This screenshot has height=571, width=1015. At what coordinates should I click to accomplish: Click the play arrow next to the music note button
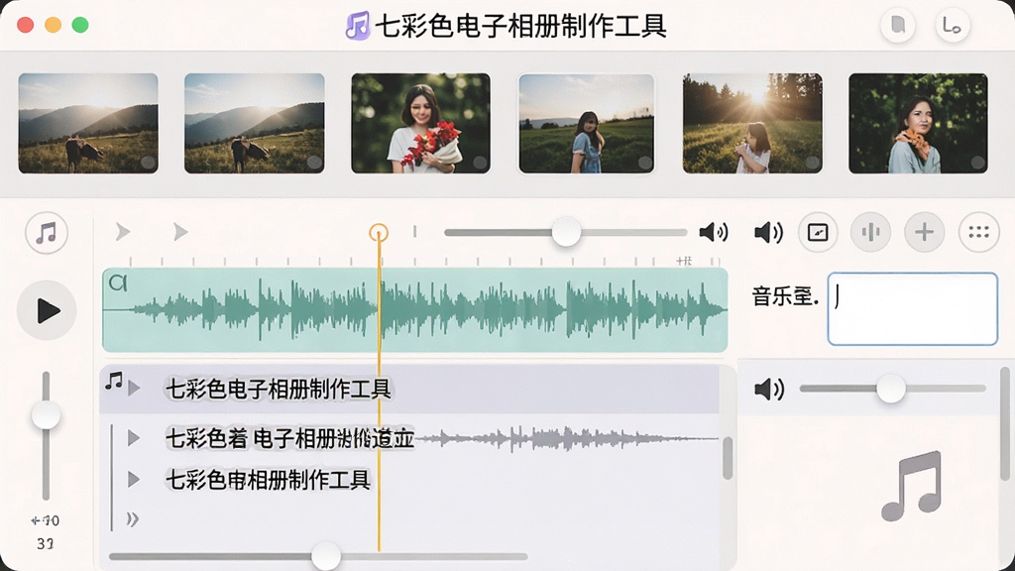coord(122,232)
